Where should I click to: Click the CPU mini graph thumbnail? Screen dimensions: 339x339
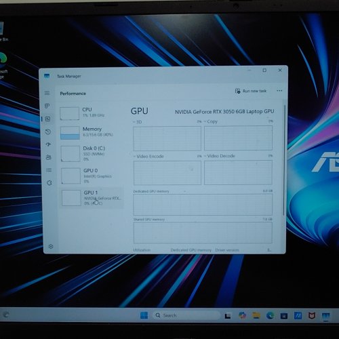coord(69,113)
